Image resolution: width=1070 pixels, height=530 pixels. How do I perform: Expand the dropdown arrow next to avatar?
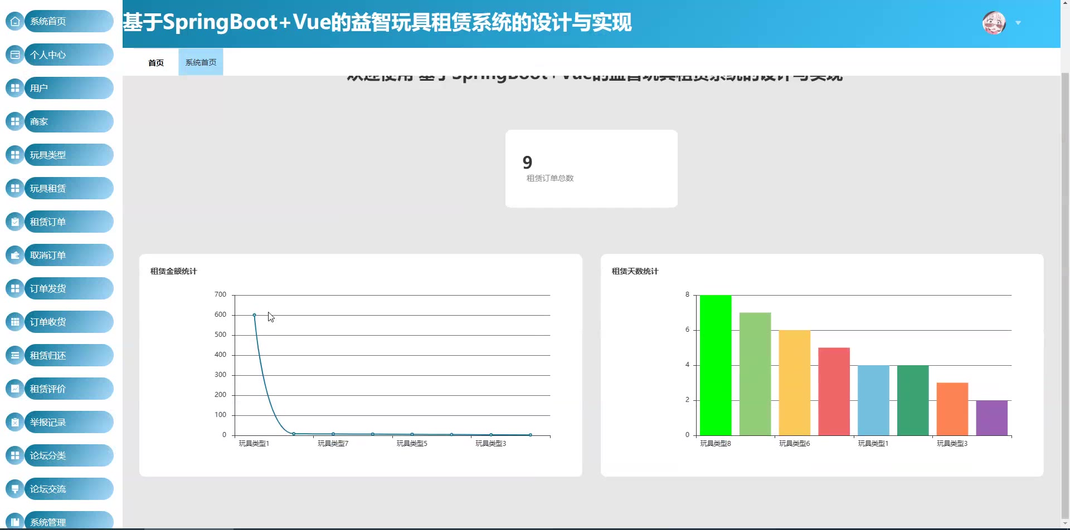(1018, 23)
